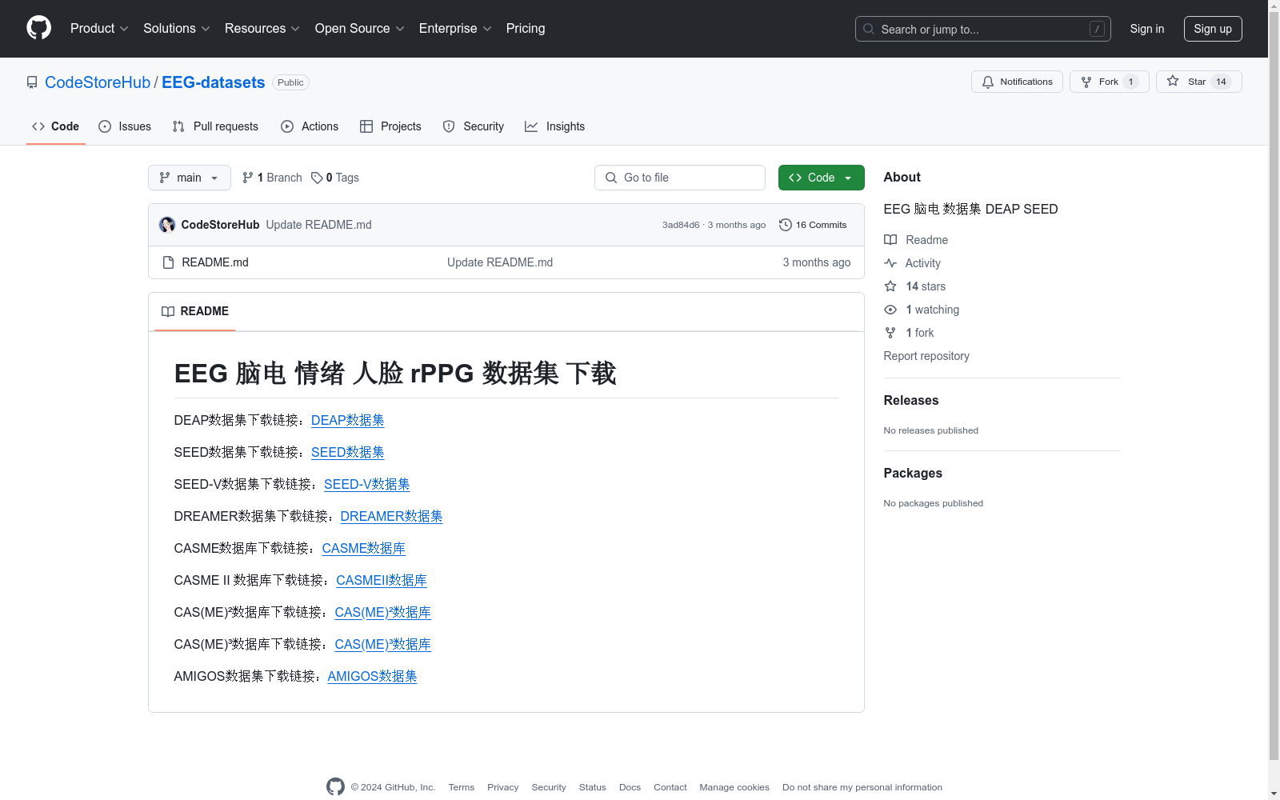The height and width of the screenshot is (800, 1280).
Task: Open the footer Status link
Action: [593, 787]
